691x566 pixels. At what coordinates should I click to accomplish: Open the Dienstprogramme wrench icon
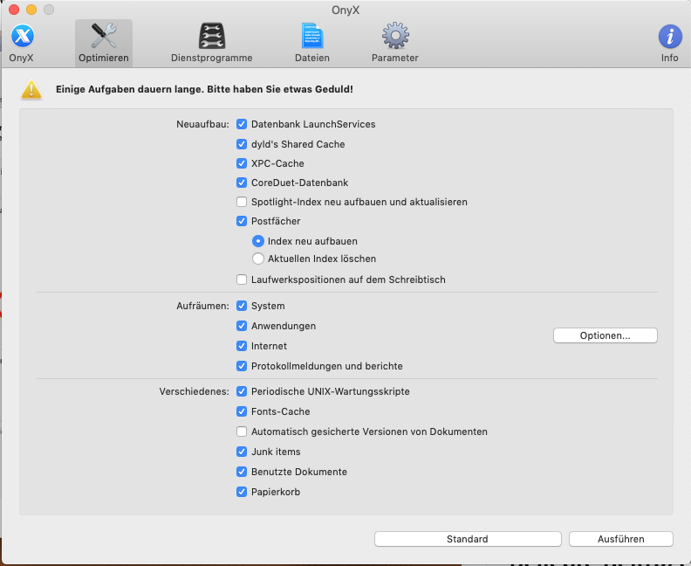click(x=211, y=37)
